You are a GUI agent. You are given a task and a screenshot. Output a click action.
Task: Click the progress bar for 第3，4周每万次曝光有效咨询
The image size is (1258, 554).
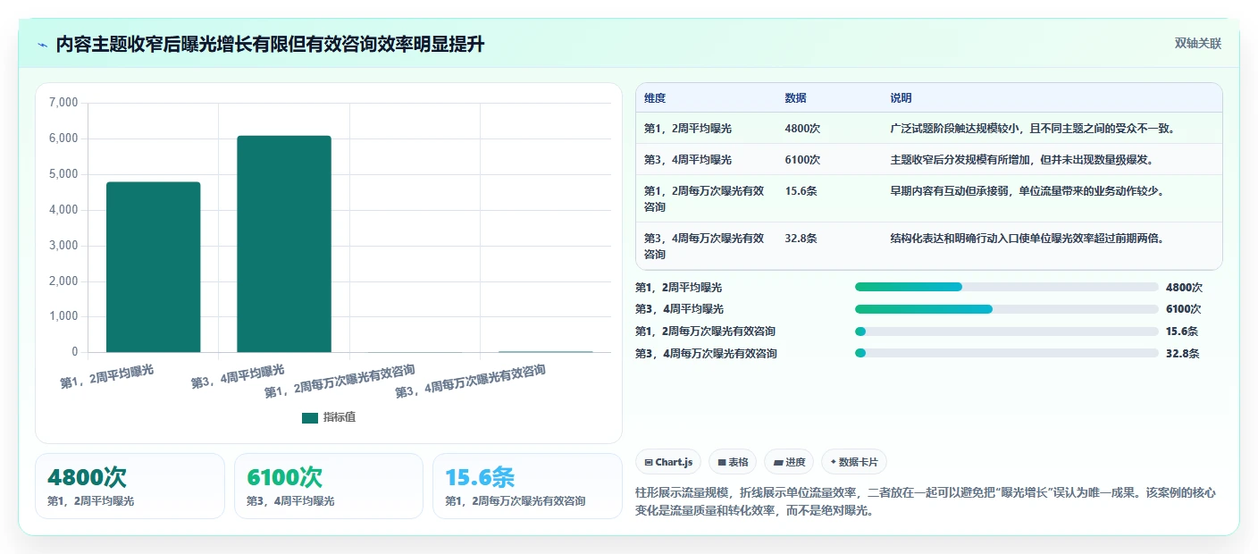pos(1006,353)
